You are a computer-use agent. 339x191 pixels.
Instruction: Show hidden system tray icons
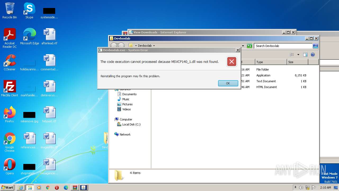[x=295, y=187]
